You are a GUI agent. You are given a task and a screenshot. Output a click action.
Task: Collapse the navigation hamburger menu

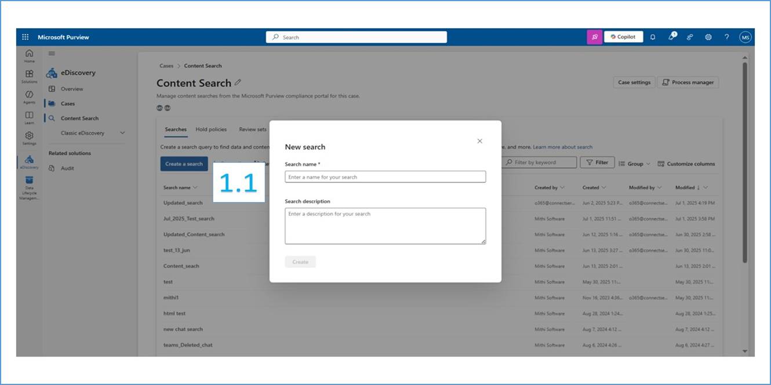pyautogui.click(x=52, y=53)
